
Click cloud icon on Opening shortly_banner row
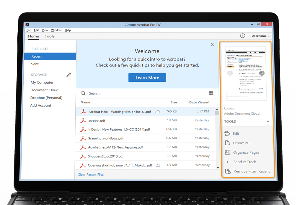[158, 165]
